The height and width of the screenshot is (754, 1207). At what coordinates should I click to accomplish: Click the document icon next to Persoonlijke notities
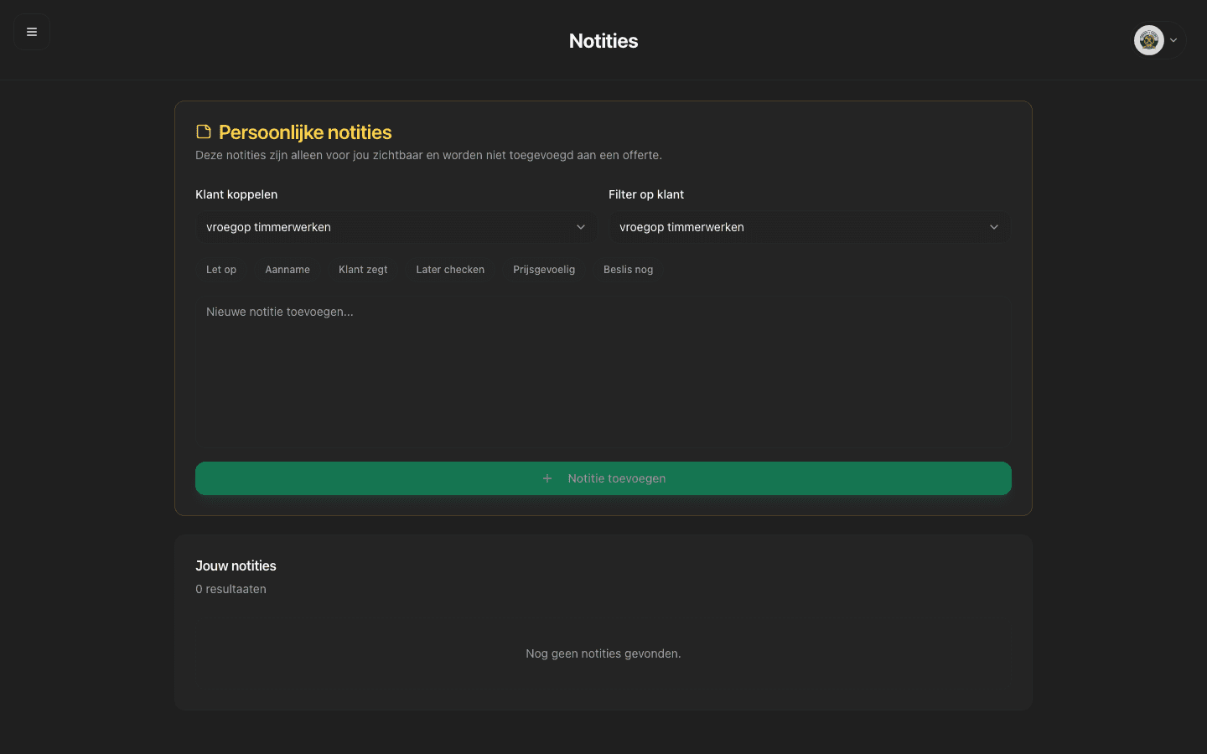203,132
